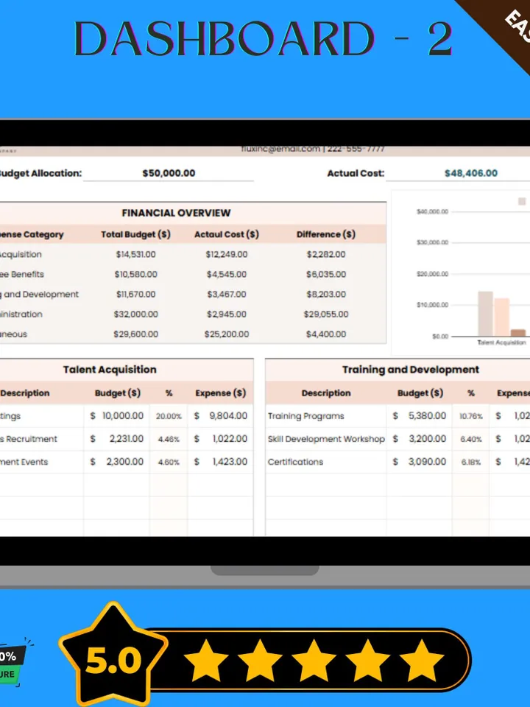Click Budget ($) header in Talent Acquisition table

tap(118, 393)
